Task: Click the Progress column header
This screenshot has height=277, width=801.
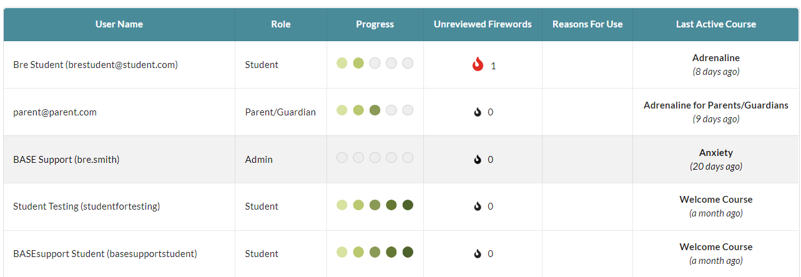Action: tap(375, 24)
